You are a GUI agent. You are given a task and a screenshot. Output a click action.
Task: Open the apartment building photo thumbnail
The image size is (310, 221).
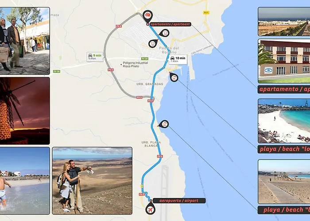284,61
